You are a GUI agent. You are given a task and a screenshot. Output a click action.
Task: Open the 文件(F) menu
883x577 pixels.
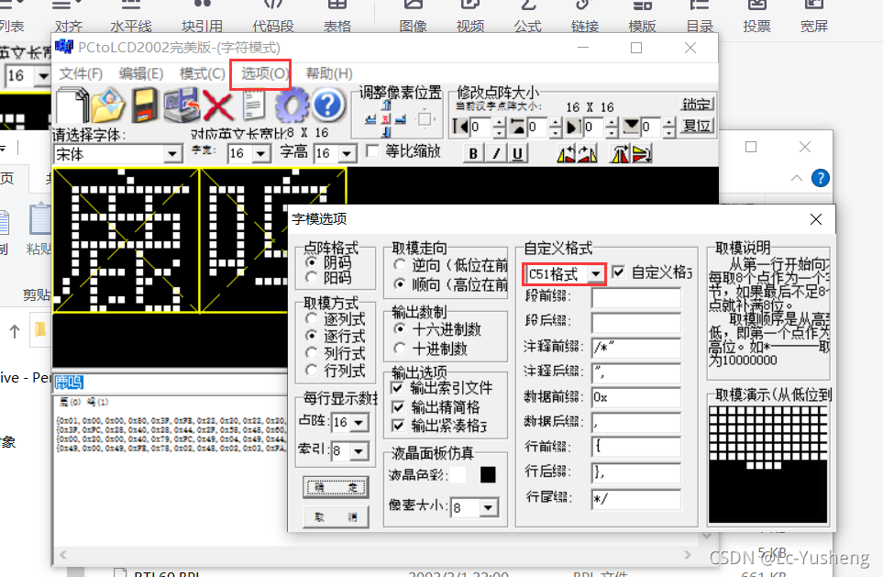click(81, 73)
